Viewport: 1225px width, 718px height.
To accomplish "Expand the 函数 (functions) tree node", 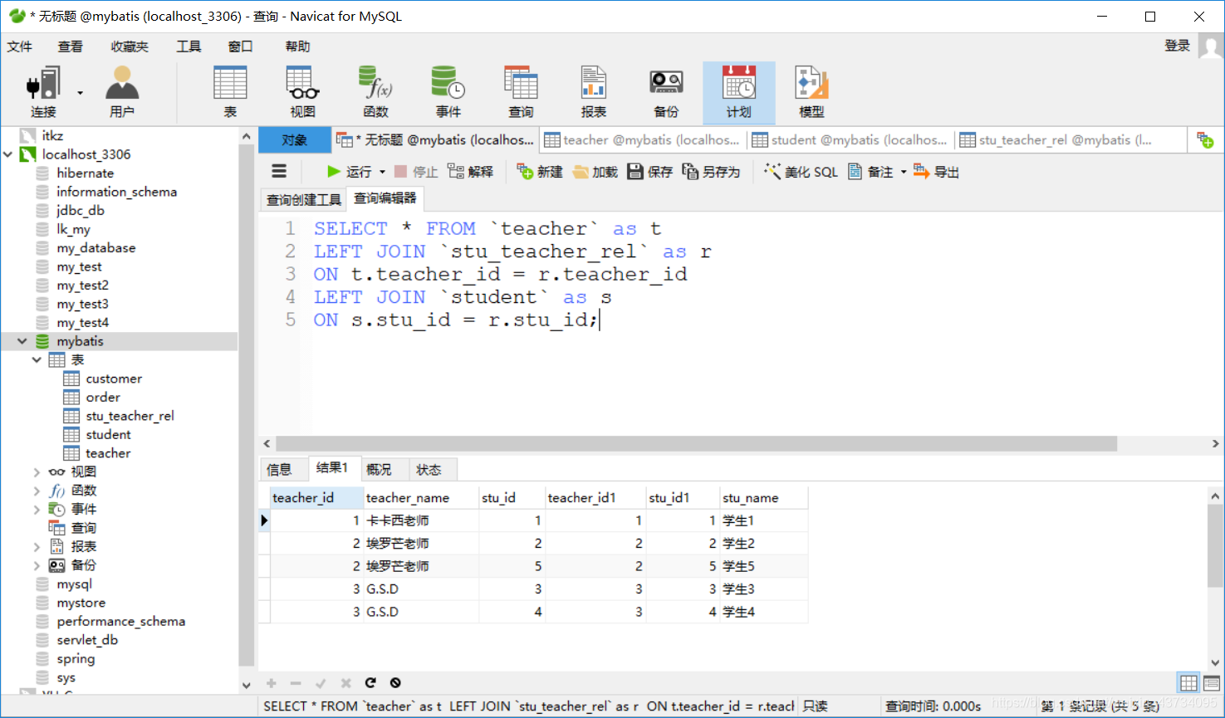I will point(37,491).
